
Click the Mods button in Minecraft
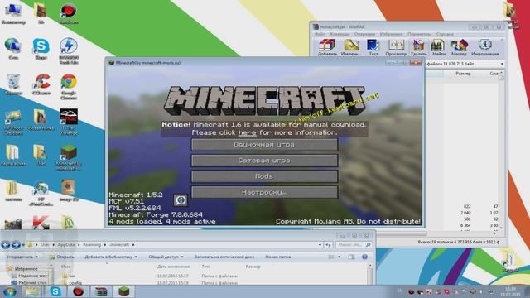[264, 176]
